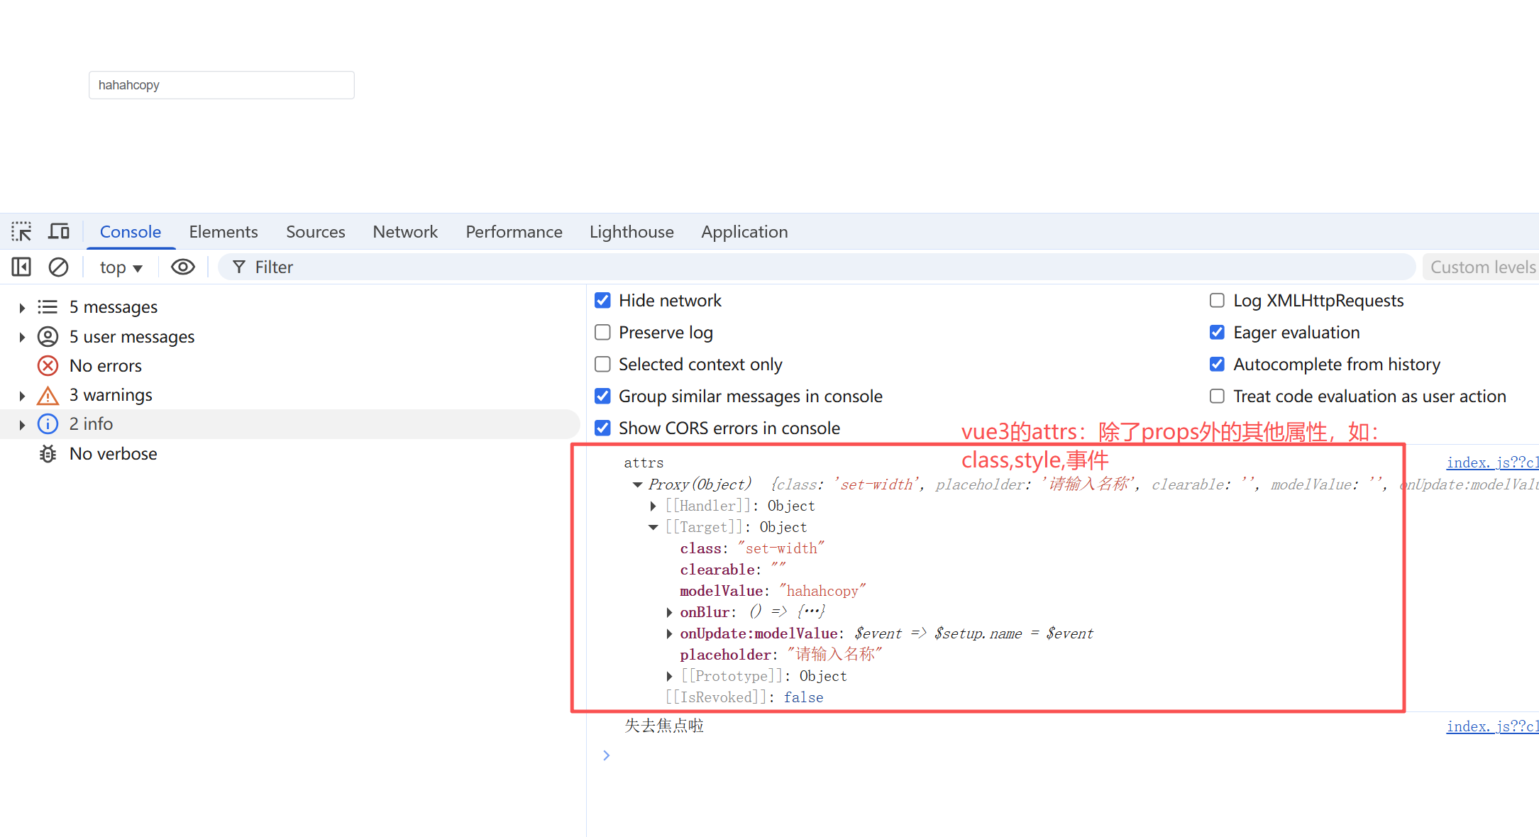
Task: Clear console with the ban icon
Action: [x=58, y=267]
